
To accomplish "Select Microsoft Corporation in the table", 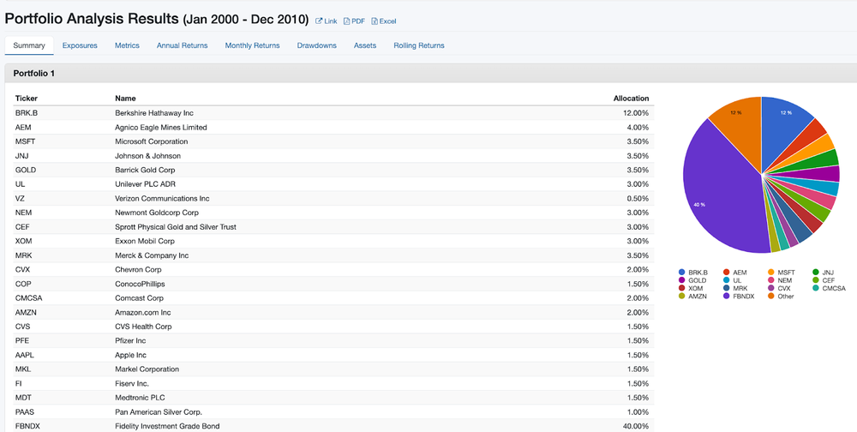I will click(152, 141).
